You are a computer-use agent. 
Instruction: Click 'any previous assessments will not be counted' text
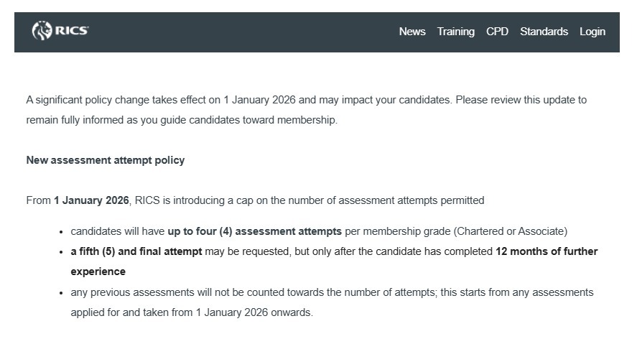[x=180, y=292]
